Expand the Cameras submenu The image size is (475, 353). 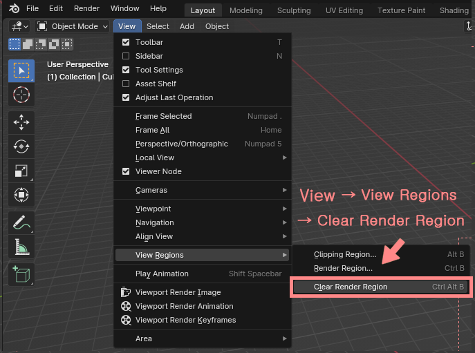pos(203,190)
